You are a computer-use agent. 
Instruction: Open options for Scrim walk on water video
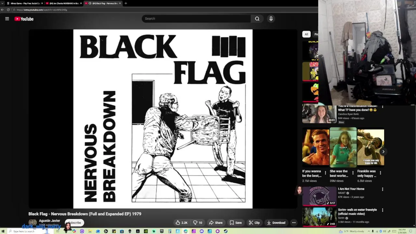click(x=383, y=210)
